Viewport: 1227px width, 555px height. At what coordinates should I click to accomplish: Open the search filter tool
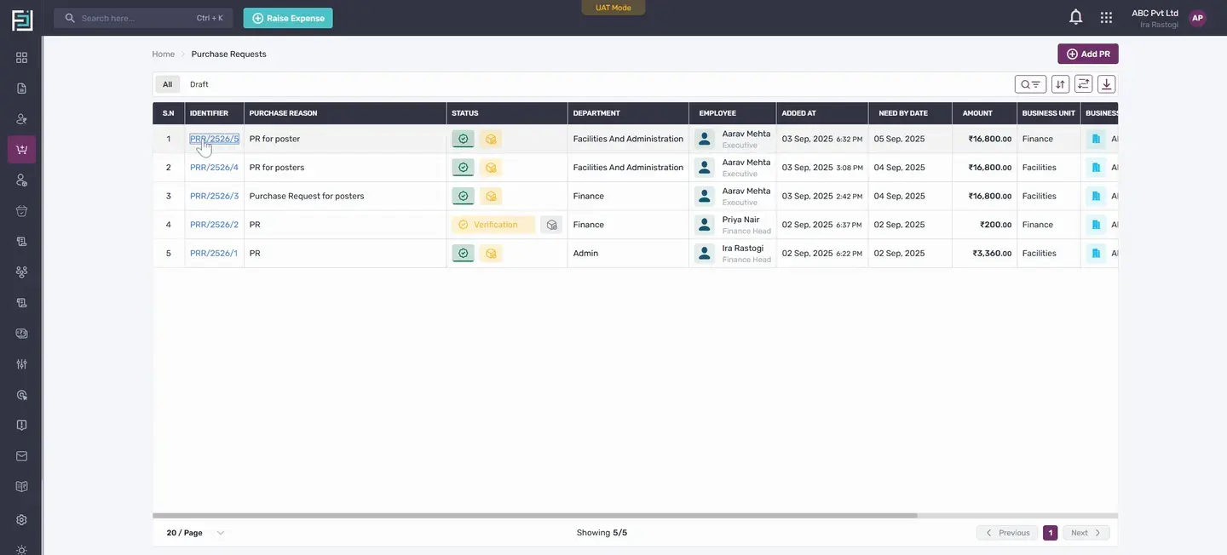coord(1030,84)
